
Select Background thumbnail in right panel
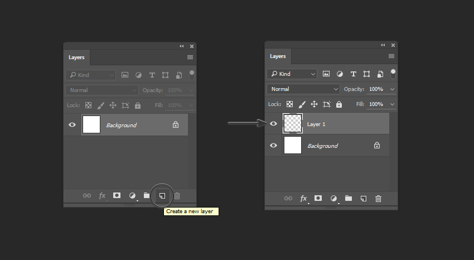pyautogui.click(x=293, y=145)
